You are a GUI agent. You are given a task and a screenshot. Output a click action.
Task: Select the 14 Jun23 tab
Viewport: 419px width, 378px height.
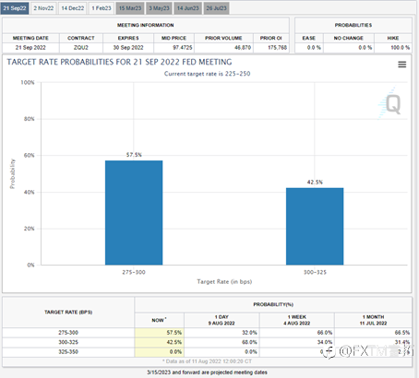pos(187,8)
